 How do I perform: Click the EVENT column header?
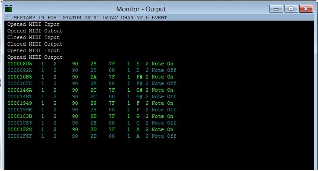159,18
